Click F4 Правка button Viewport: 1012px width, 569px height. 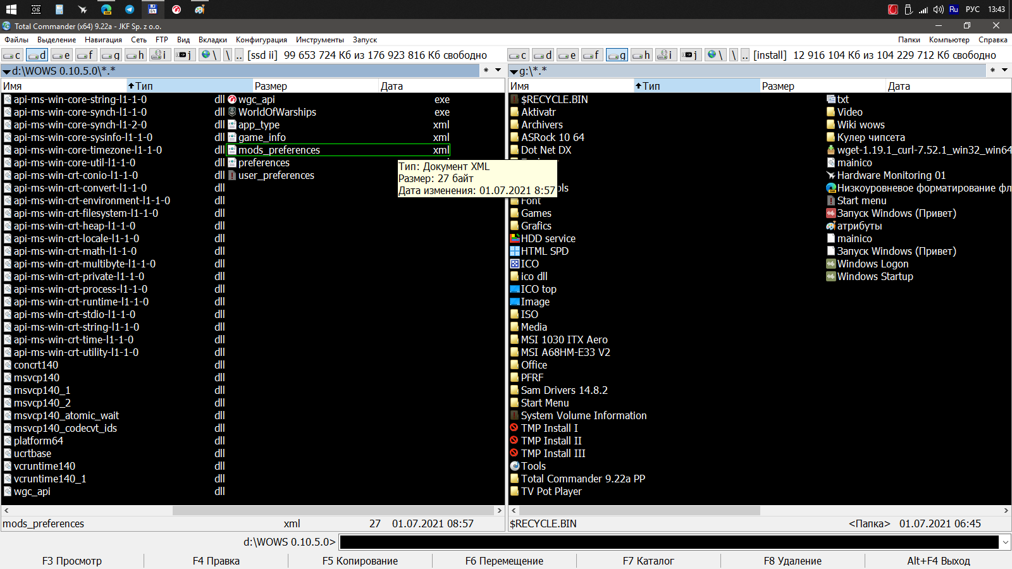tap(216, 561)
